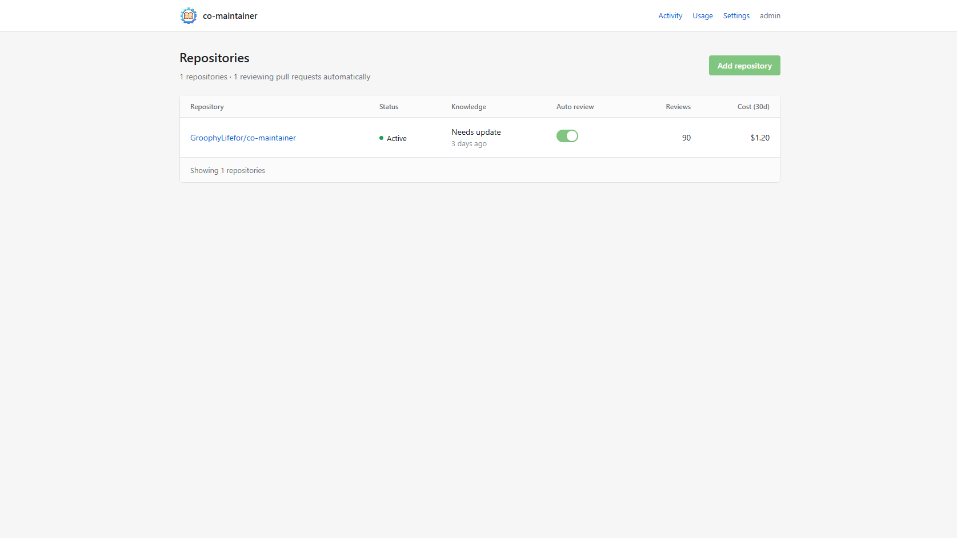Click the $1.20 cost value
The width and height of the screenshot is (957, 538).
tap(760, 138)
